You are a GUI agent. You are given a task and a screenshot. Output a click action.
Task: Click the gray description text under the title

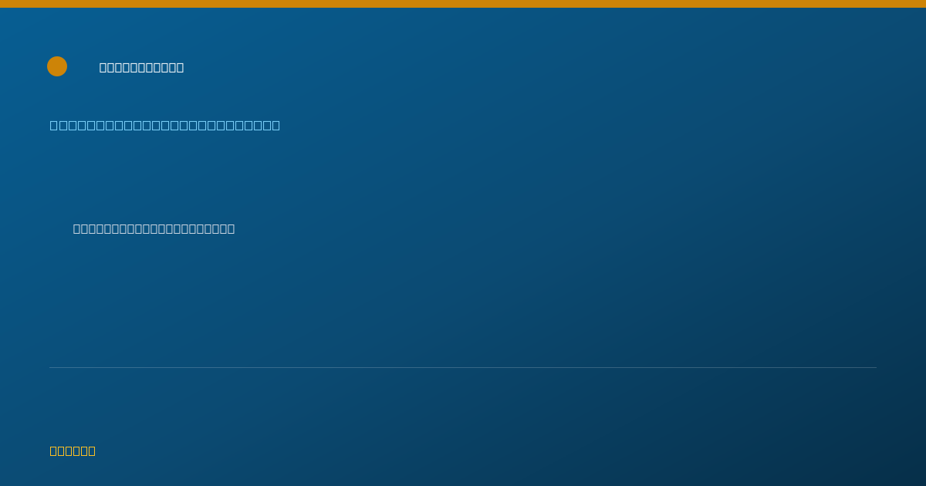tap(154, 228)
